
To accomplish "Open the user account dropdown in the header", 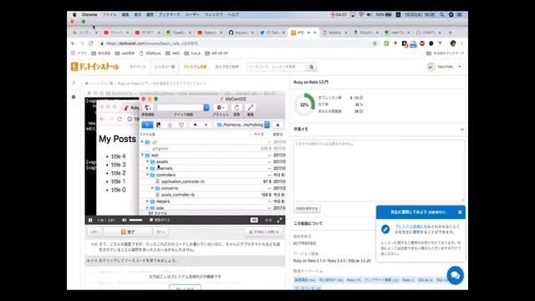I will point(445,67).
